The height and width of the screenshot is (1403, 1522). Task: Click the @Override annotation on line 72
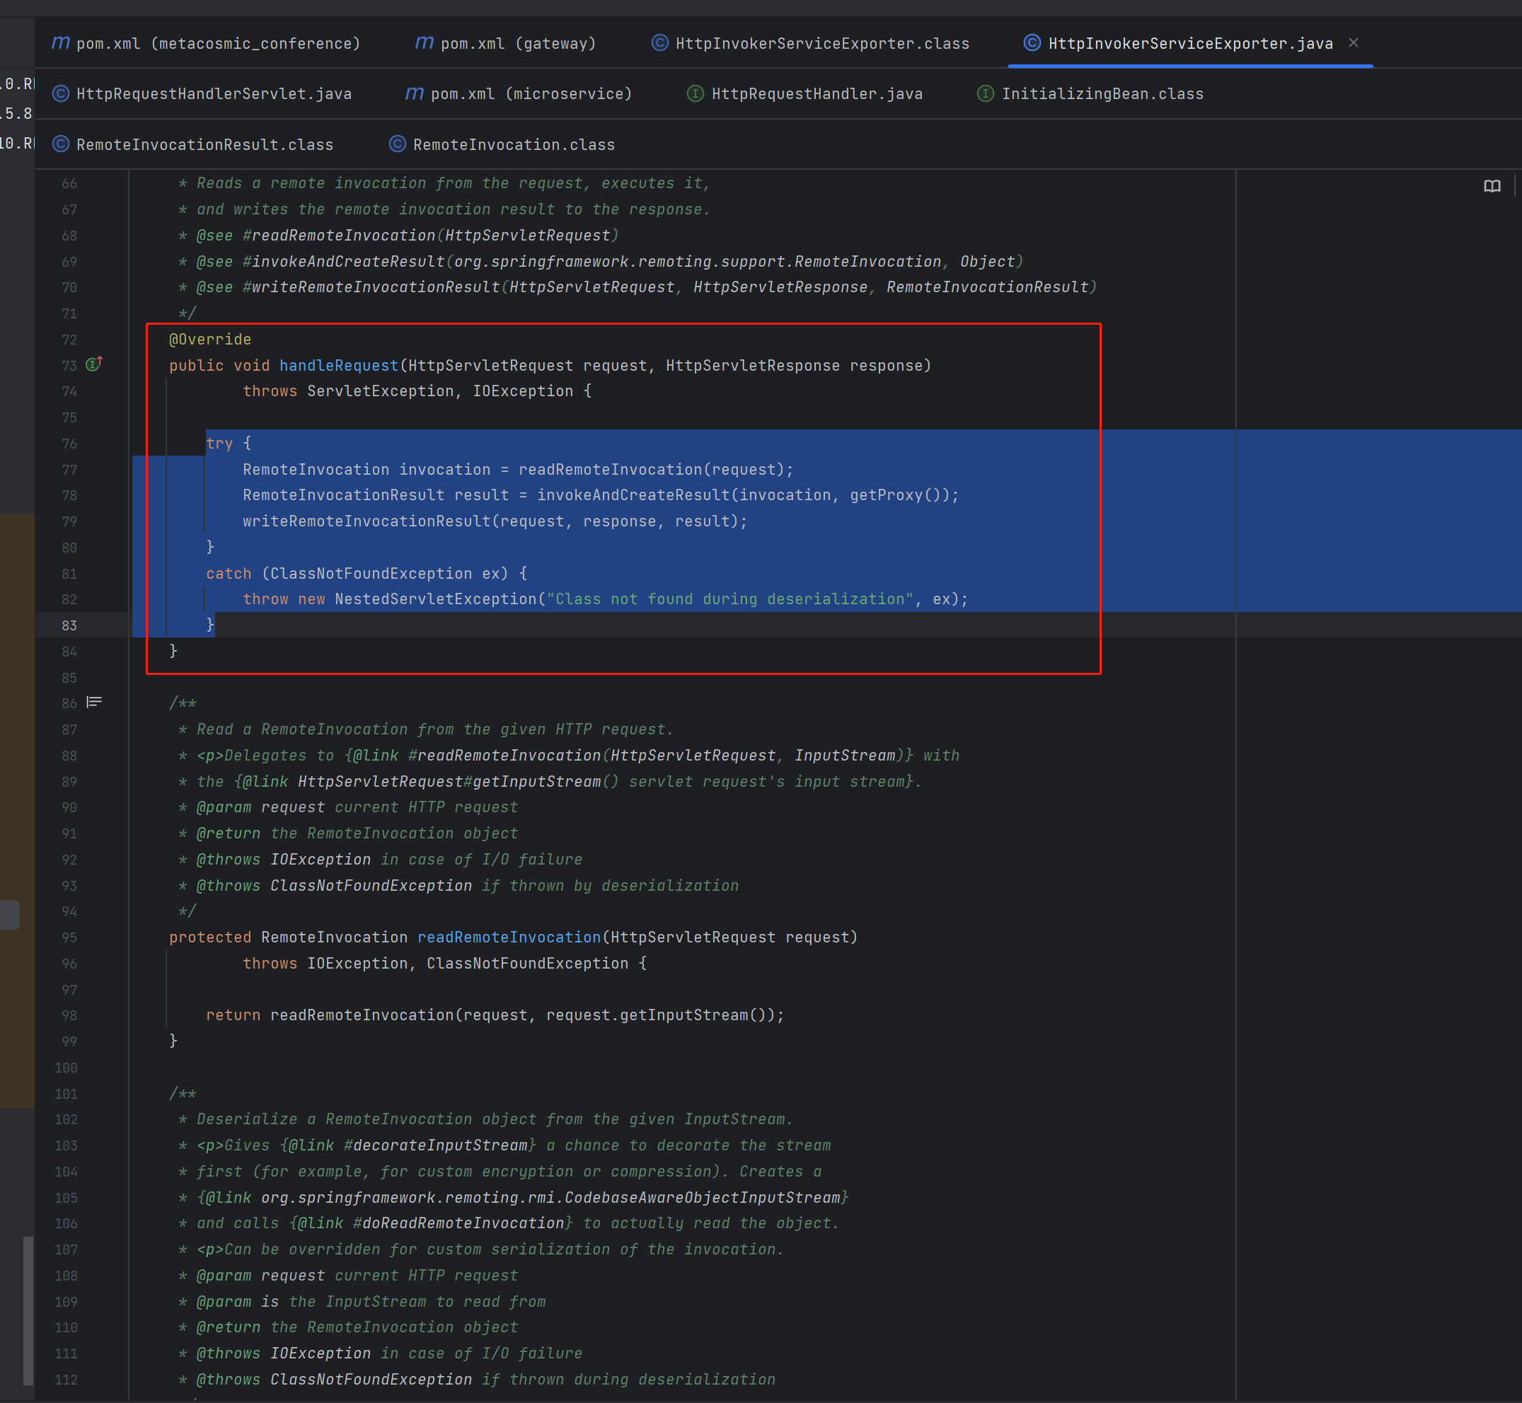210,340
